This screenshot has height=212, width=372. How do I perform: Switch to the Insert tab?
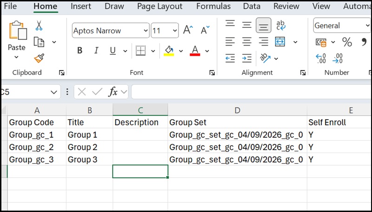pyautogui.click(x=81, y=6)
